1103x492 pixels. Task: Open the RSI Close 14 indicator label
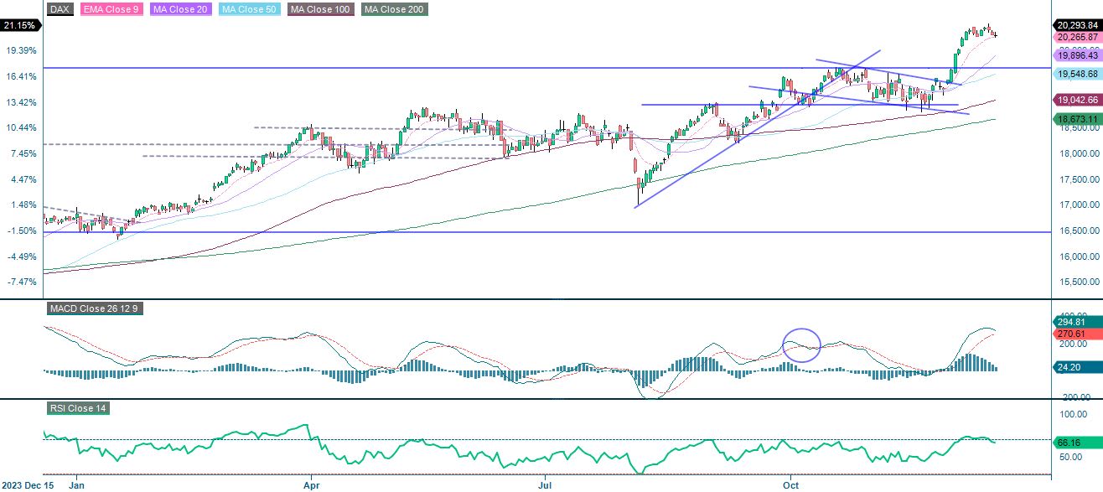79,409
